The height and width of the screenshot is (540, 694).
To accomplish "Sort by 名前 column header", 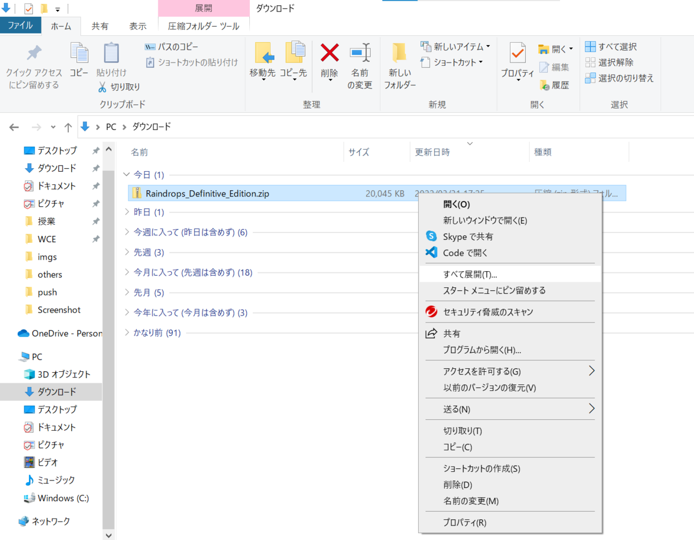I will pyautogui.click(x=139, y=153).
